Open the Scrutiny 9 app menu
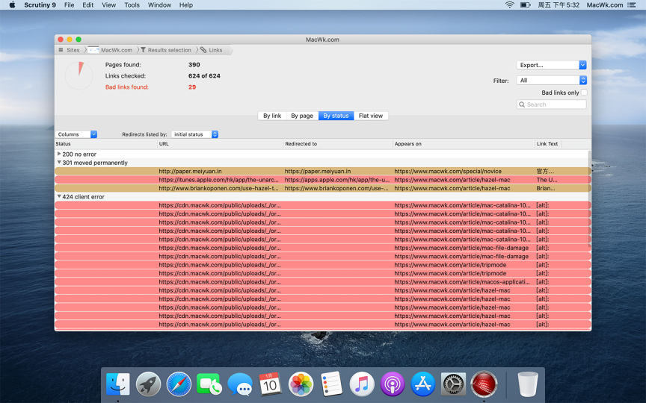The height and width of the screenshot is (403, 646). [x=40, y=5]
